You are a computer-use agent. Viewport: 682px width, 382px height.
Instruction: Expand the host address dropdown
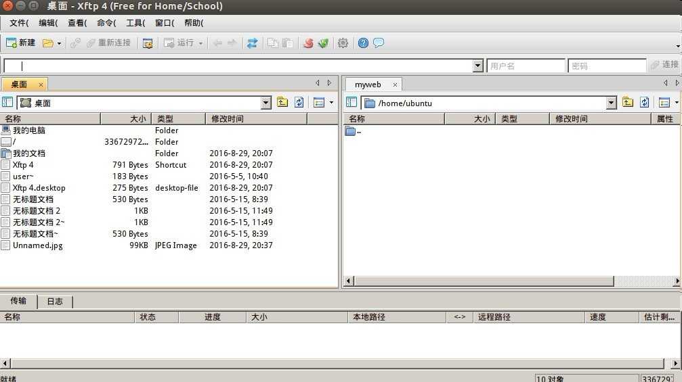tap(478, 66)
